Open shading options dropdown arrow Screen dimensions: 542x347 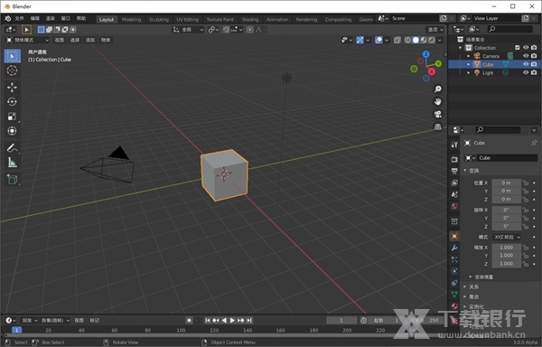pyautogui.click(x=440, y=40)
